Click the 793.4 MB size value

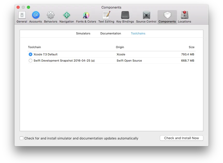coord(188,54)
